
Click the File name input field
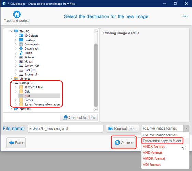pyautogui.click(x=65, y=129)
